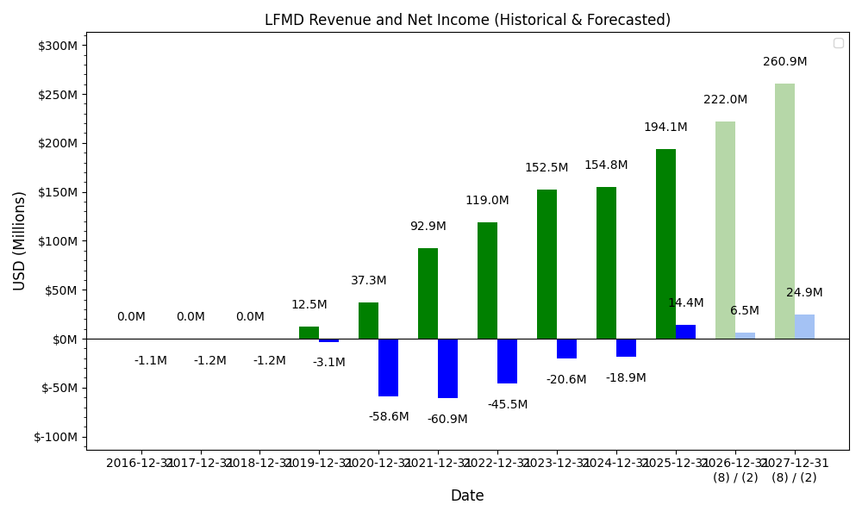Click the -1.1M net income label
This screenshot has width=862, height=517.
(151, 361)
